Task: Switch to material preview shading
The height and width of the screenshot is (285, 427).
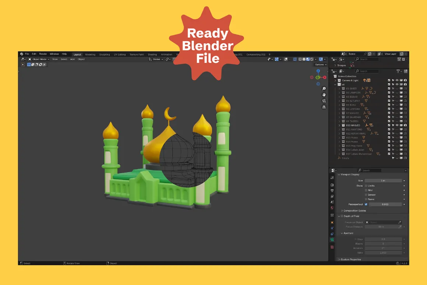Action: (308, 59)
